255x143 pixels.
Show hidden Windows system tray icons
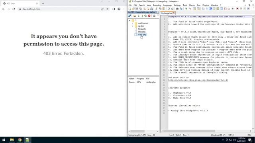223,140
